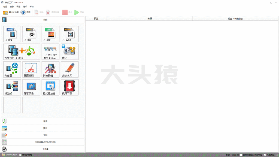Screen dimensions: 279x157
Task: Open 视频合并 & 混流 tool
Action: pyautogui.click(x=22, y=52)
